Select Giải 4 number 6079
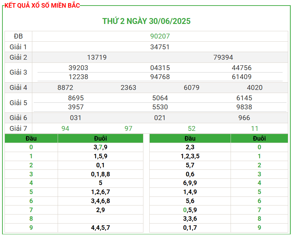 192,87
